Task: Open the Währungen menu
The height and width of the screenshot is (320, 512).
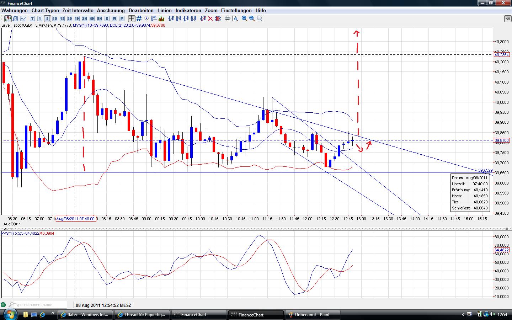Action: pos(15,10)
